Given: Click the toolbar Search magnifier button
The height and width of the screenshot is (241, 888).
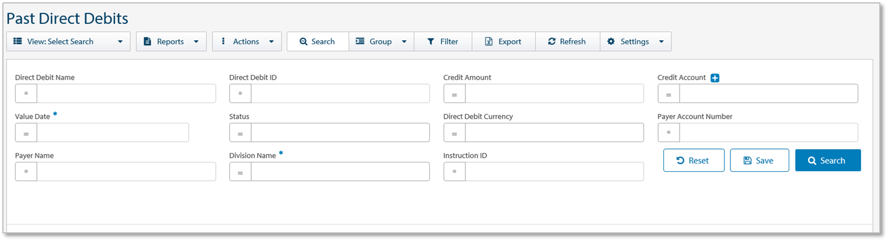Looking at the screenshot, I should [317, 41].
